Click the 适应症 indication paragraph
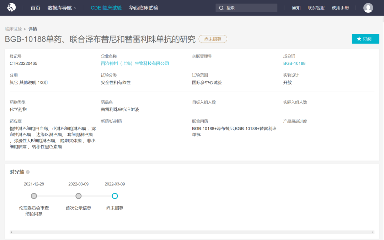The height and width of the screenshot is (240, 384). 53,137
